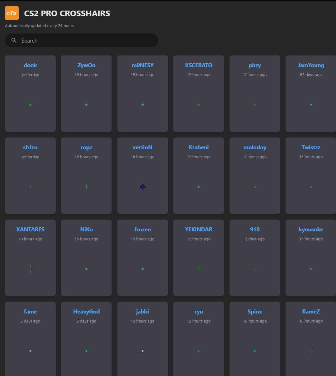
Task: Click "63 days ago" under JamYoung
Action: pyautogui.click(x=311, y=75)
